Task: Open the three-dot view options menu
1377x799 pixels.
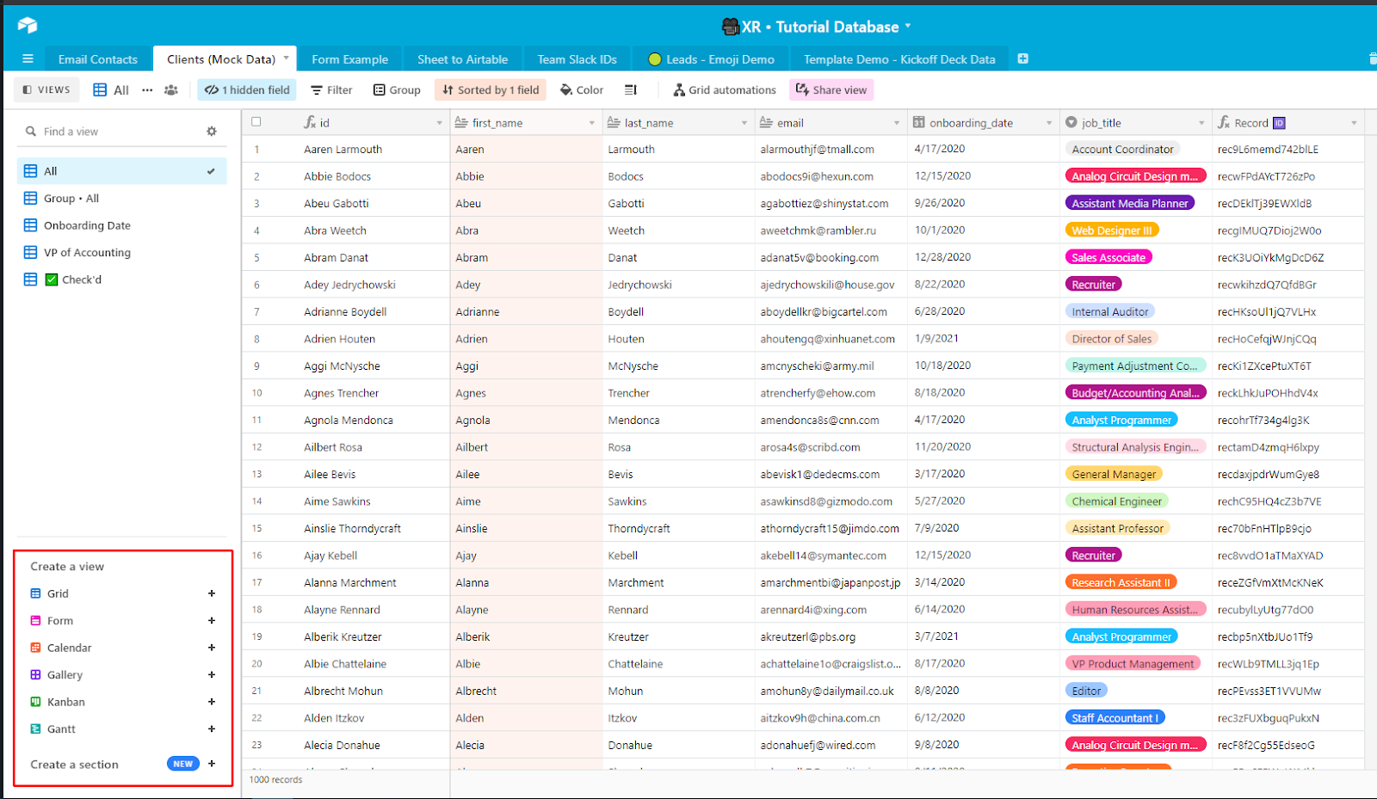Action: pos(147,90)
